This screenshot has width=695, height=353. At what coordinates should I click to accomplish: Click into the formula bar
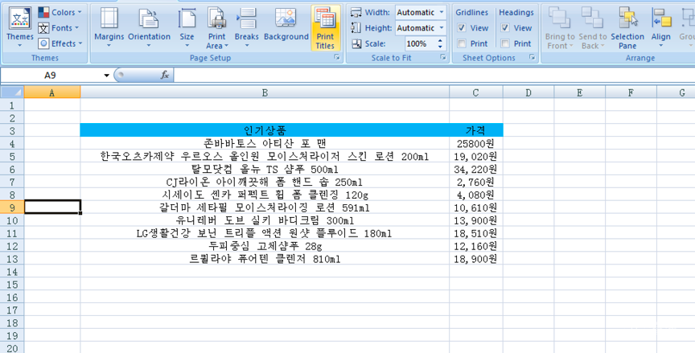(434, 76)
